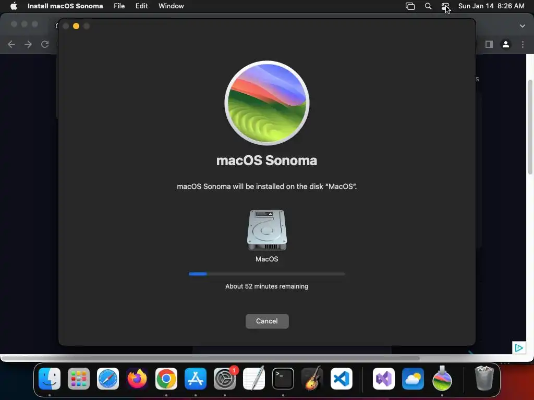The width and height of the screenshot is (534, 400).
Task: Click the installation progress bar
Action: point(267,274)
